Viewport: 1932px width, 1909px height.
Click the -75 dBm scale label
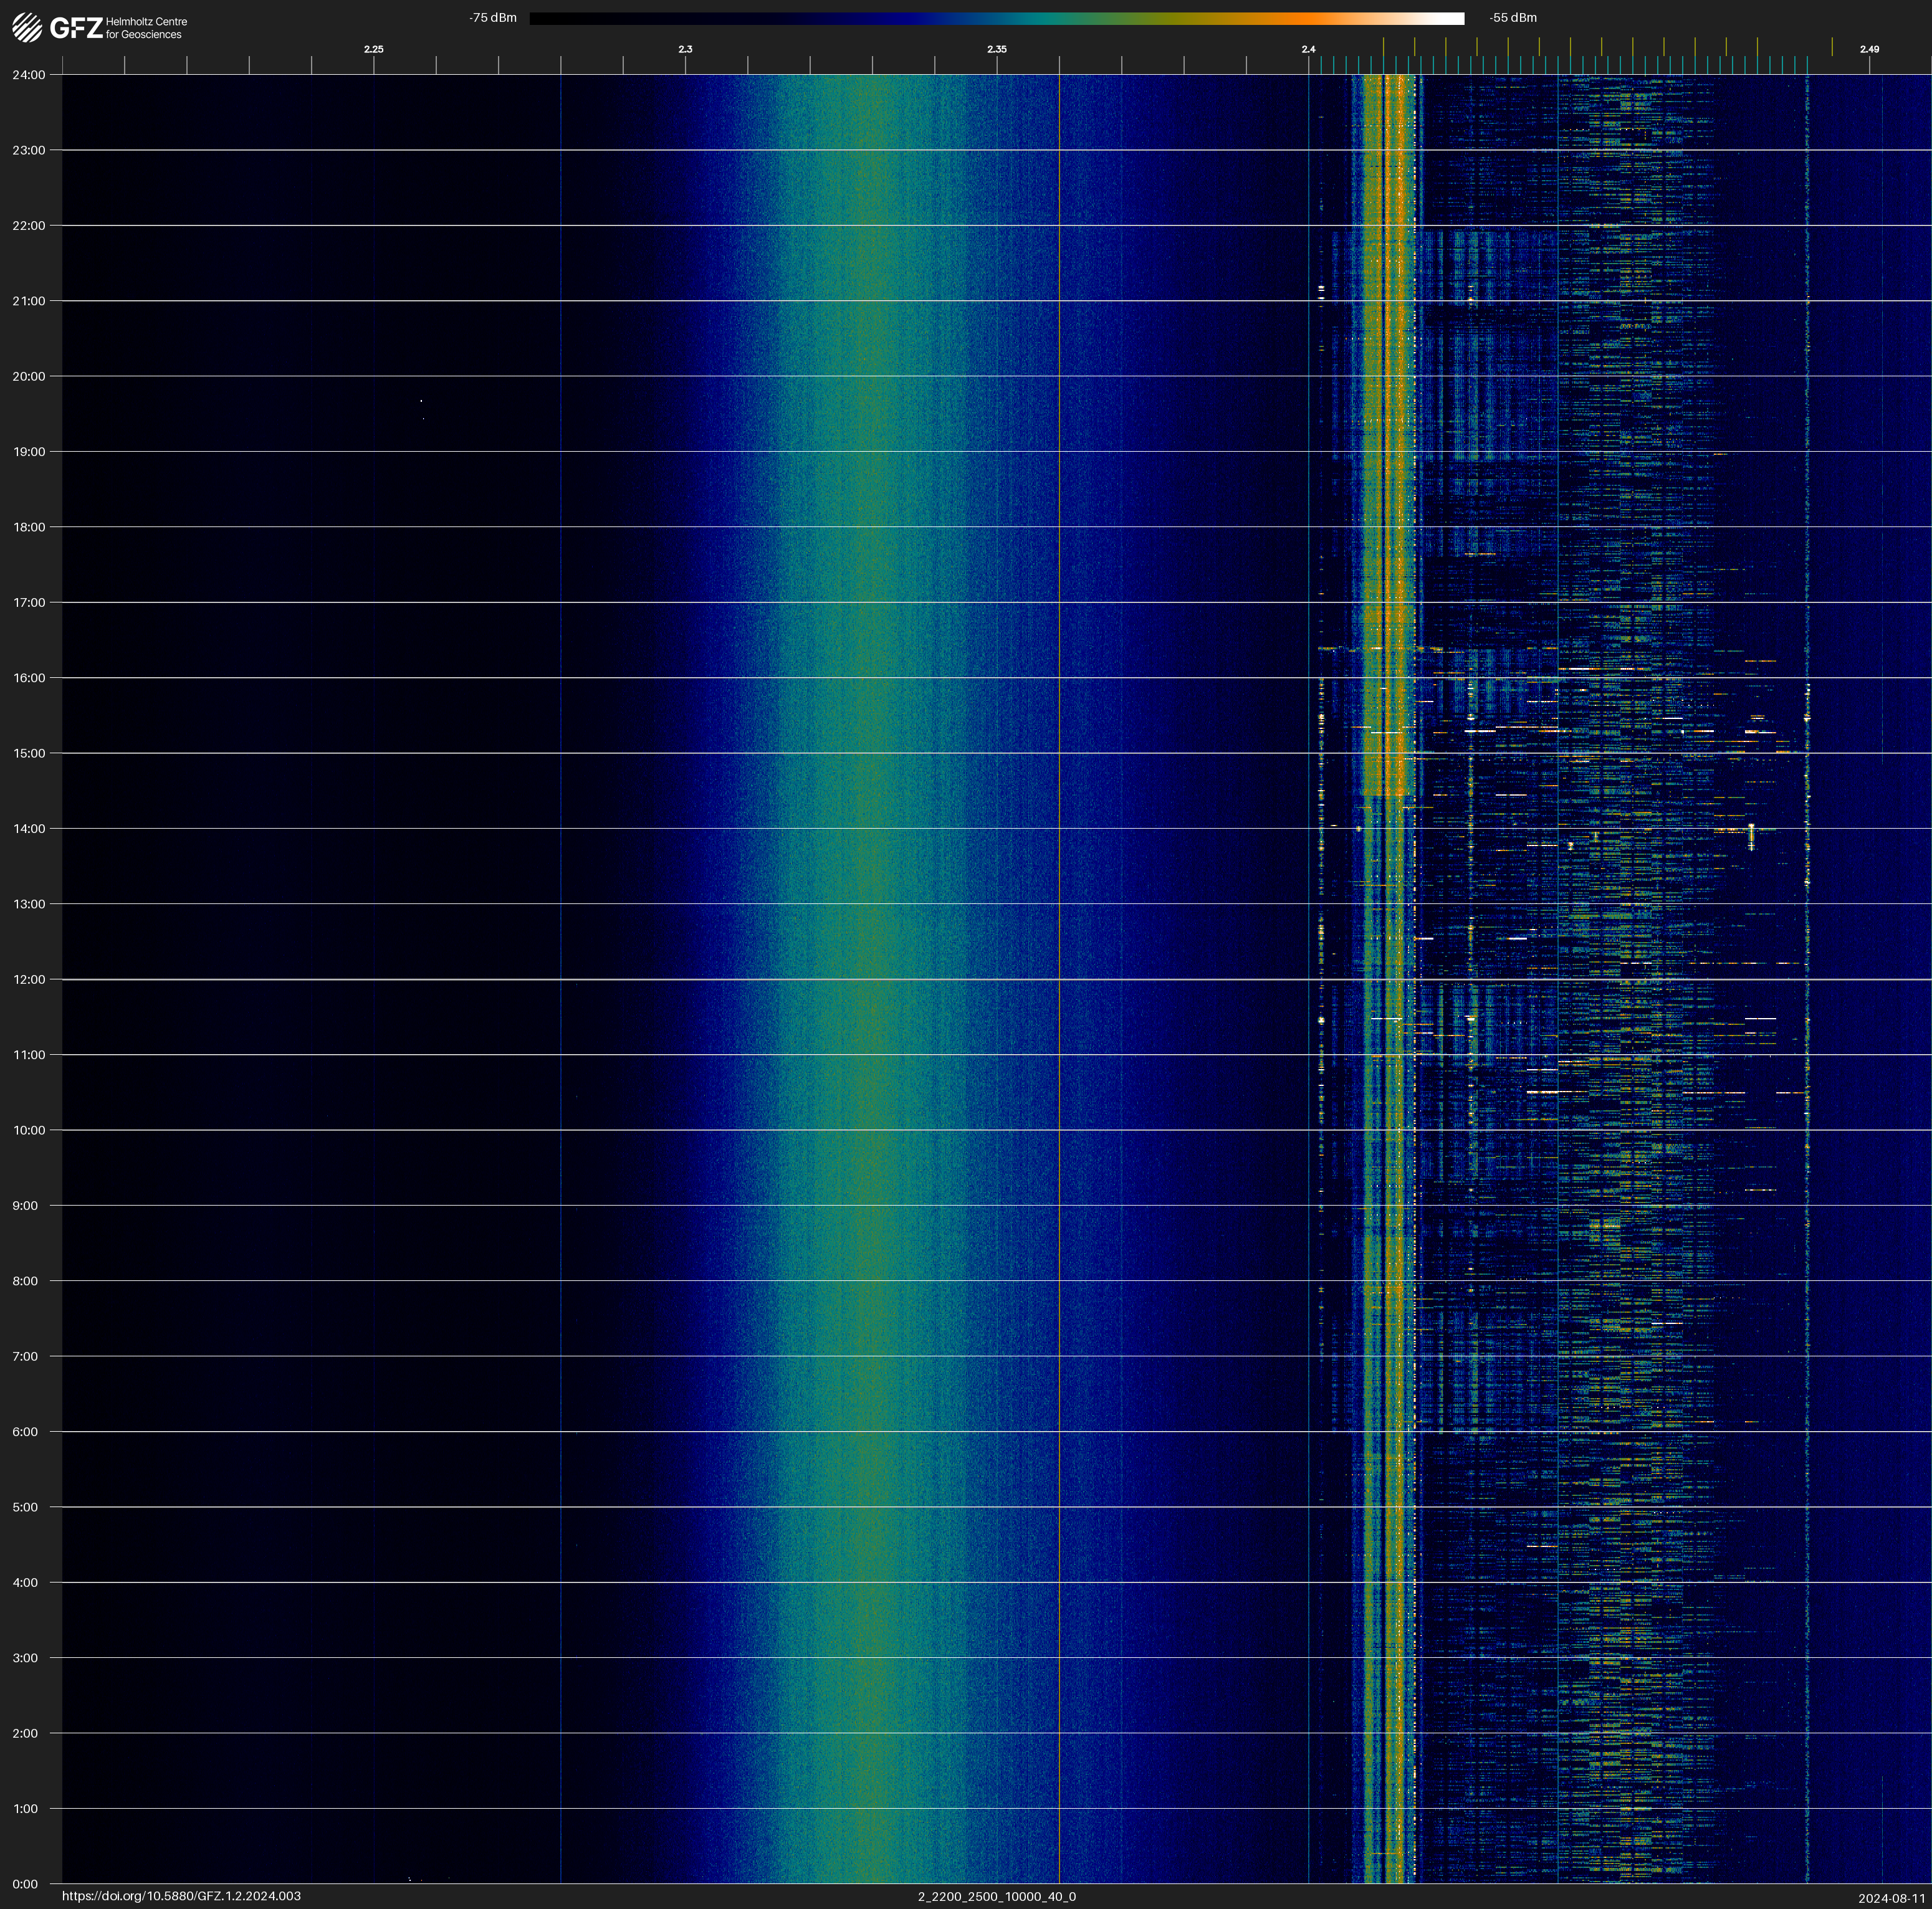point(492,18)
